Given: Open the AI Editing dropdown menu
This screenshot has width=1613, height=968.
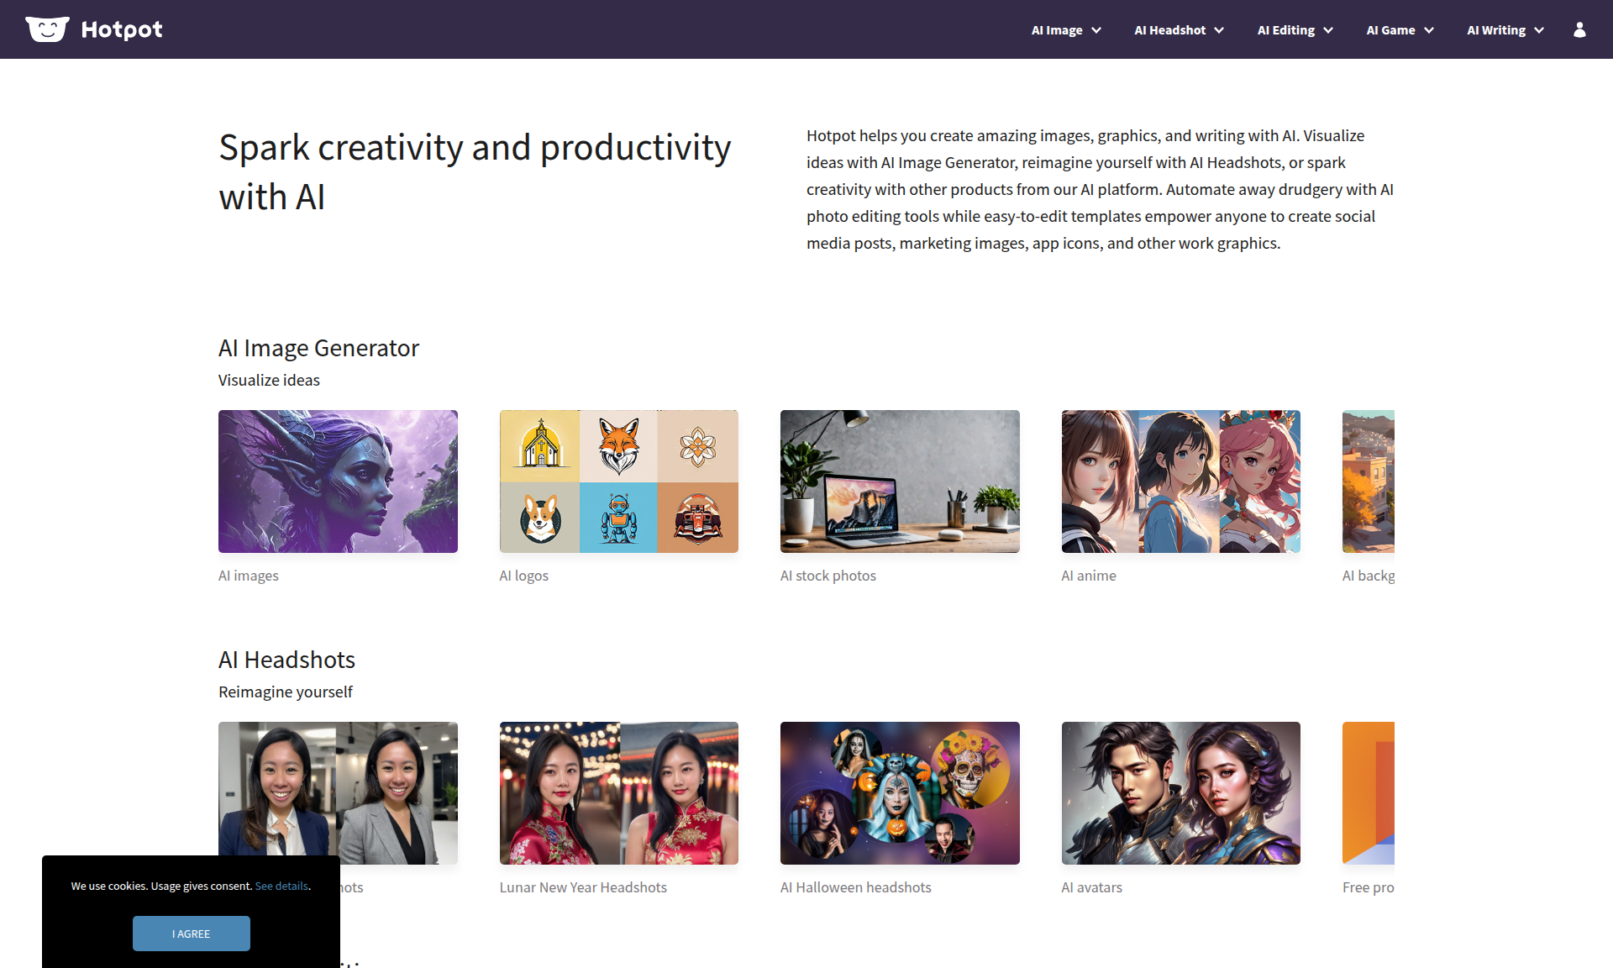Looking at the screenshot, I should tap(1294, 30).
